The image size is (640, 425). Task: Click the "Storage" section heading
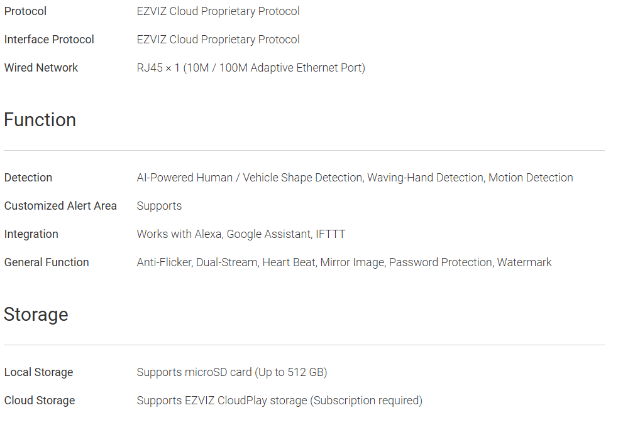[x=36, y=315]
